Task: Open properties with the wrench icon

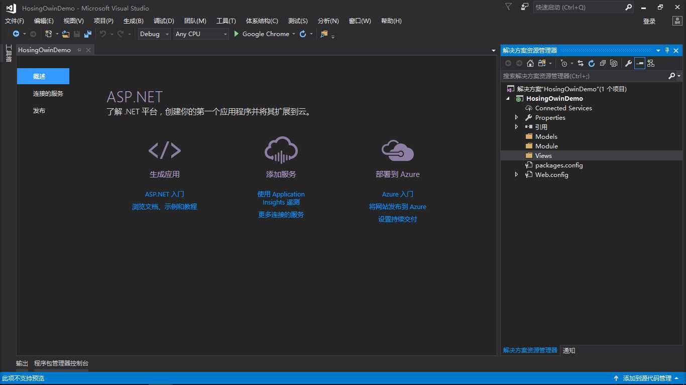Action: coord(628,63)
